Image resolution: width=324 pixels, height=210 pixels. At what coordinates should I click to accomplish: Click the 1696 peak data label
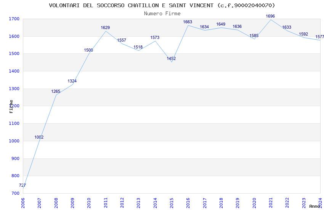270,16
